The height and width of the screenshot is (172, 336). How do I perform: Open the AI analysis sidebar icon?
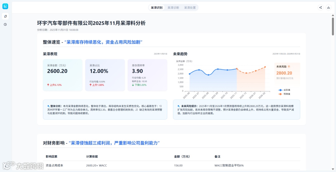(5, 16)
